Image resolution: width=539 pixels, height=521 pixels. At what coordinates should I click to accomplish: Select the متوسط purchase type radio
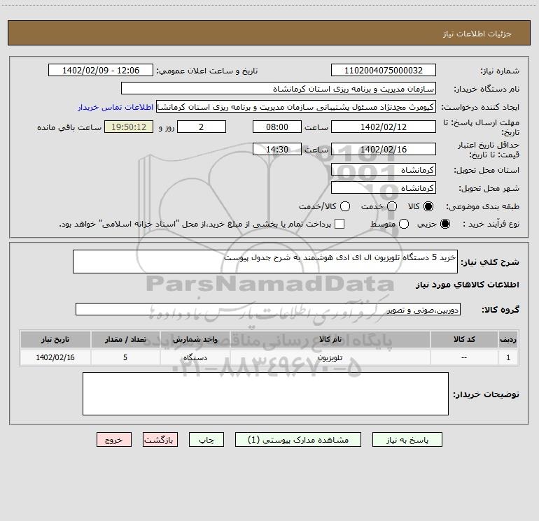tap(404, 224)
